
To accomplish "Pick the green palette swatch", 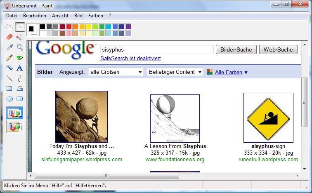I will pos(102,27).
